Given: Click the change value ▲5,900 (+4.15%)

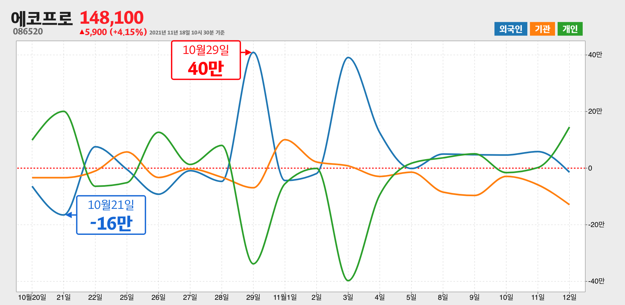Looking at the screenshot, I should 113,32.
